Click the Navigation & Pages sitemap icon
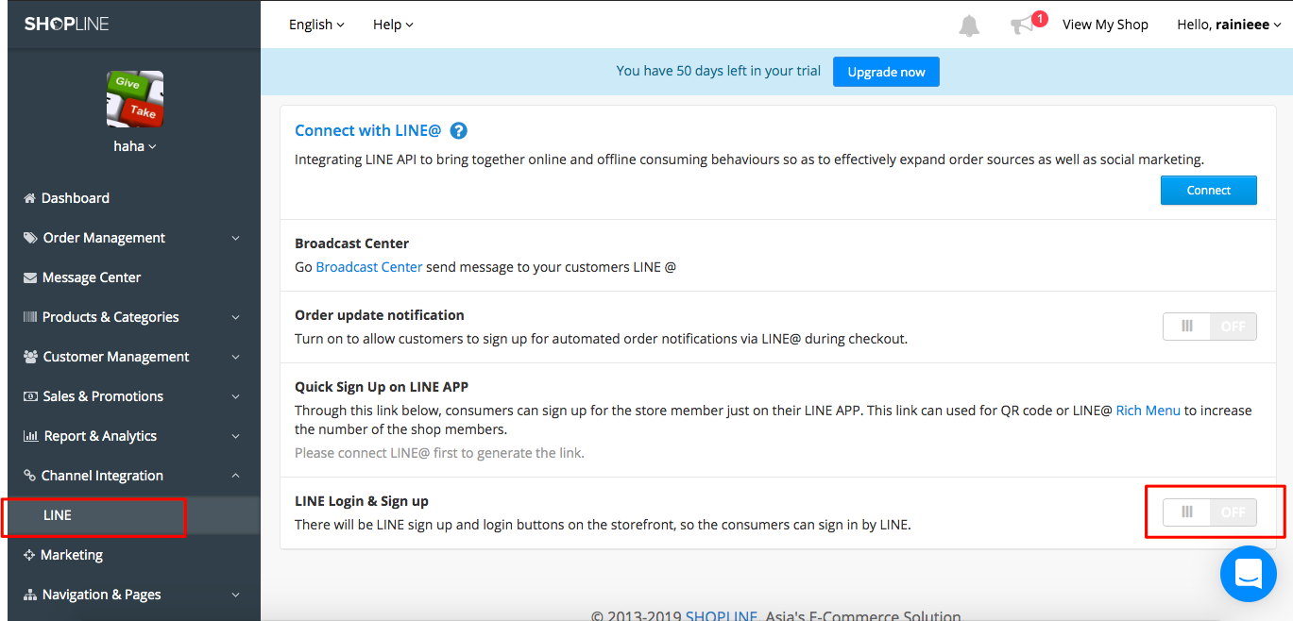Viewport: 1293px width, 621px height. (30, 595)
